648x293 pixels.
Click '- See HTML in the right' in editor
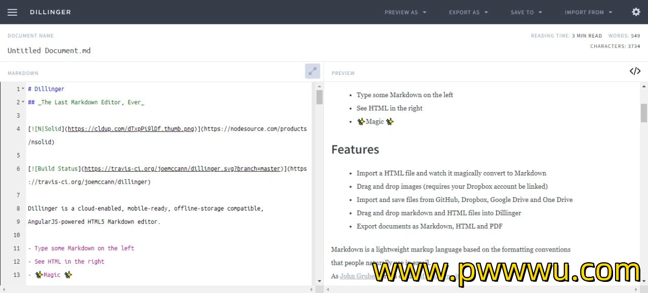pyautogui.click(x=66, y=262)
